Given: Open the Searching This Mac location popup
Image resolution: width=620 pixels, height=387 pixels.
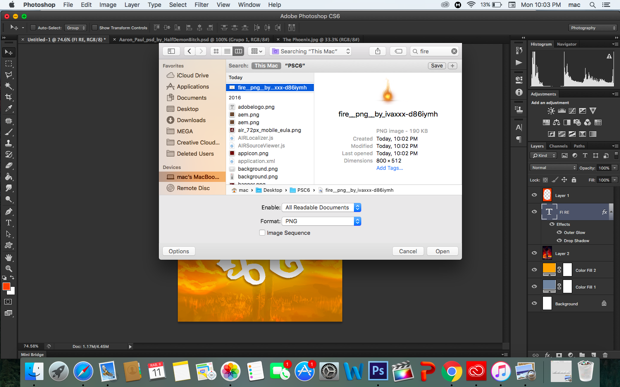Looking at the screenshot, I should pos(310,51).
